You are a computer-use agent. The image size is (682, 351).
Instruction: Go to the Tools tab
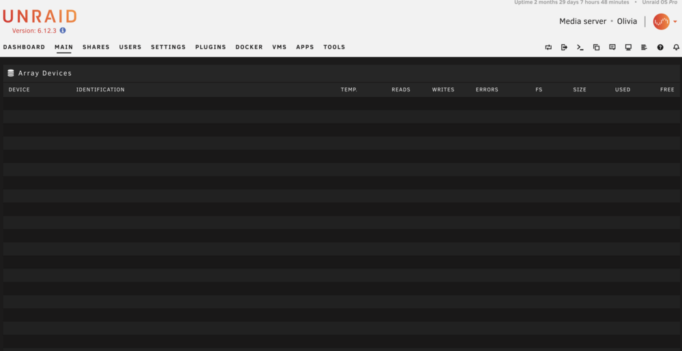[x=334, y=47]
